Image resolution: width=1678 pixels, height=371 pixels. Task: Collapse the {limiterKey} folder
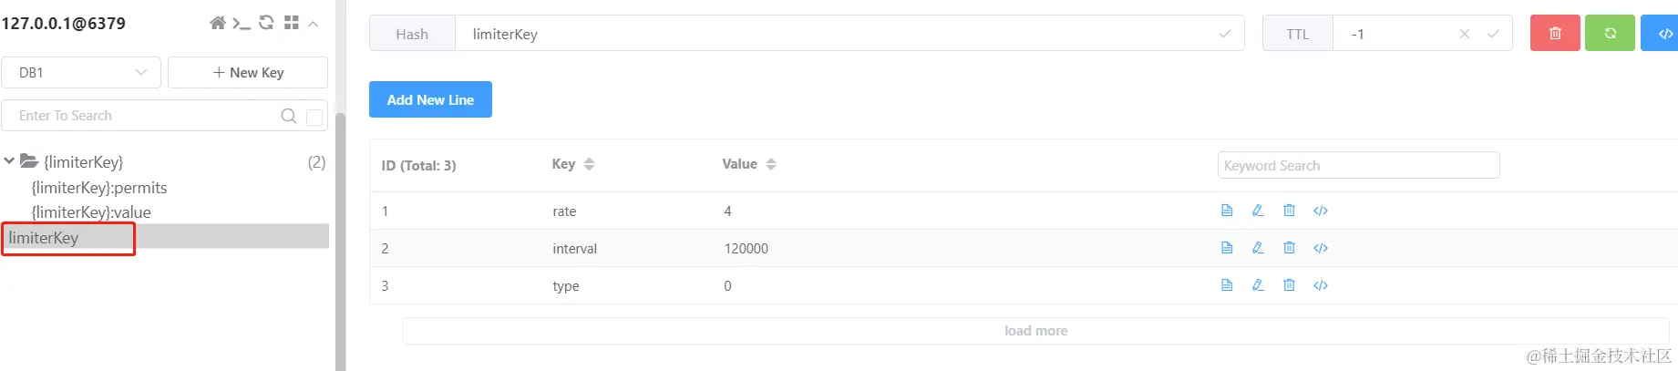click(x=9, y=161)
